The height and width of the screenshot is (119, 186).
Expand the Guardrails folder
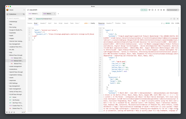[12, 33]
